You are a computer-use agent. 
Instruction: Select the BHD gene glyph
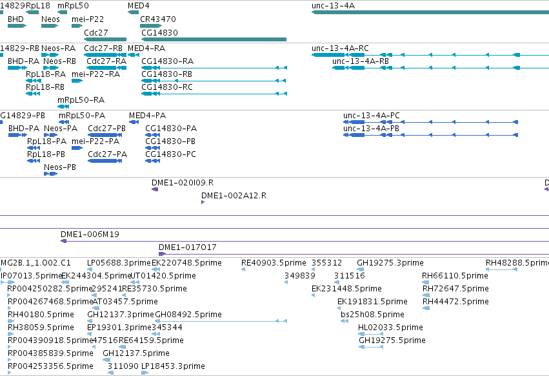(x=17, y=26)
